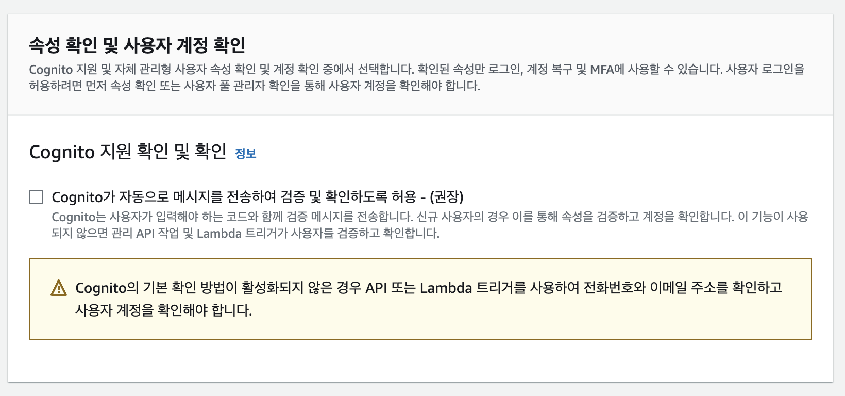Click the description paragraph under the main heading
The height and width of the screenshot is (396, 845).
coord(416,77)
